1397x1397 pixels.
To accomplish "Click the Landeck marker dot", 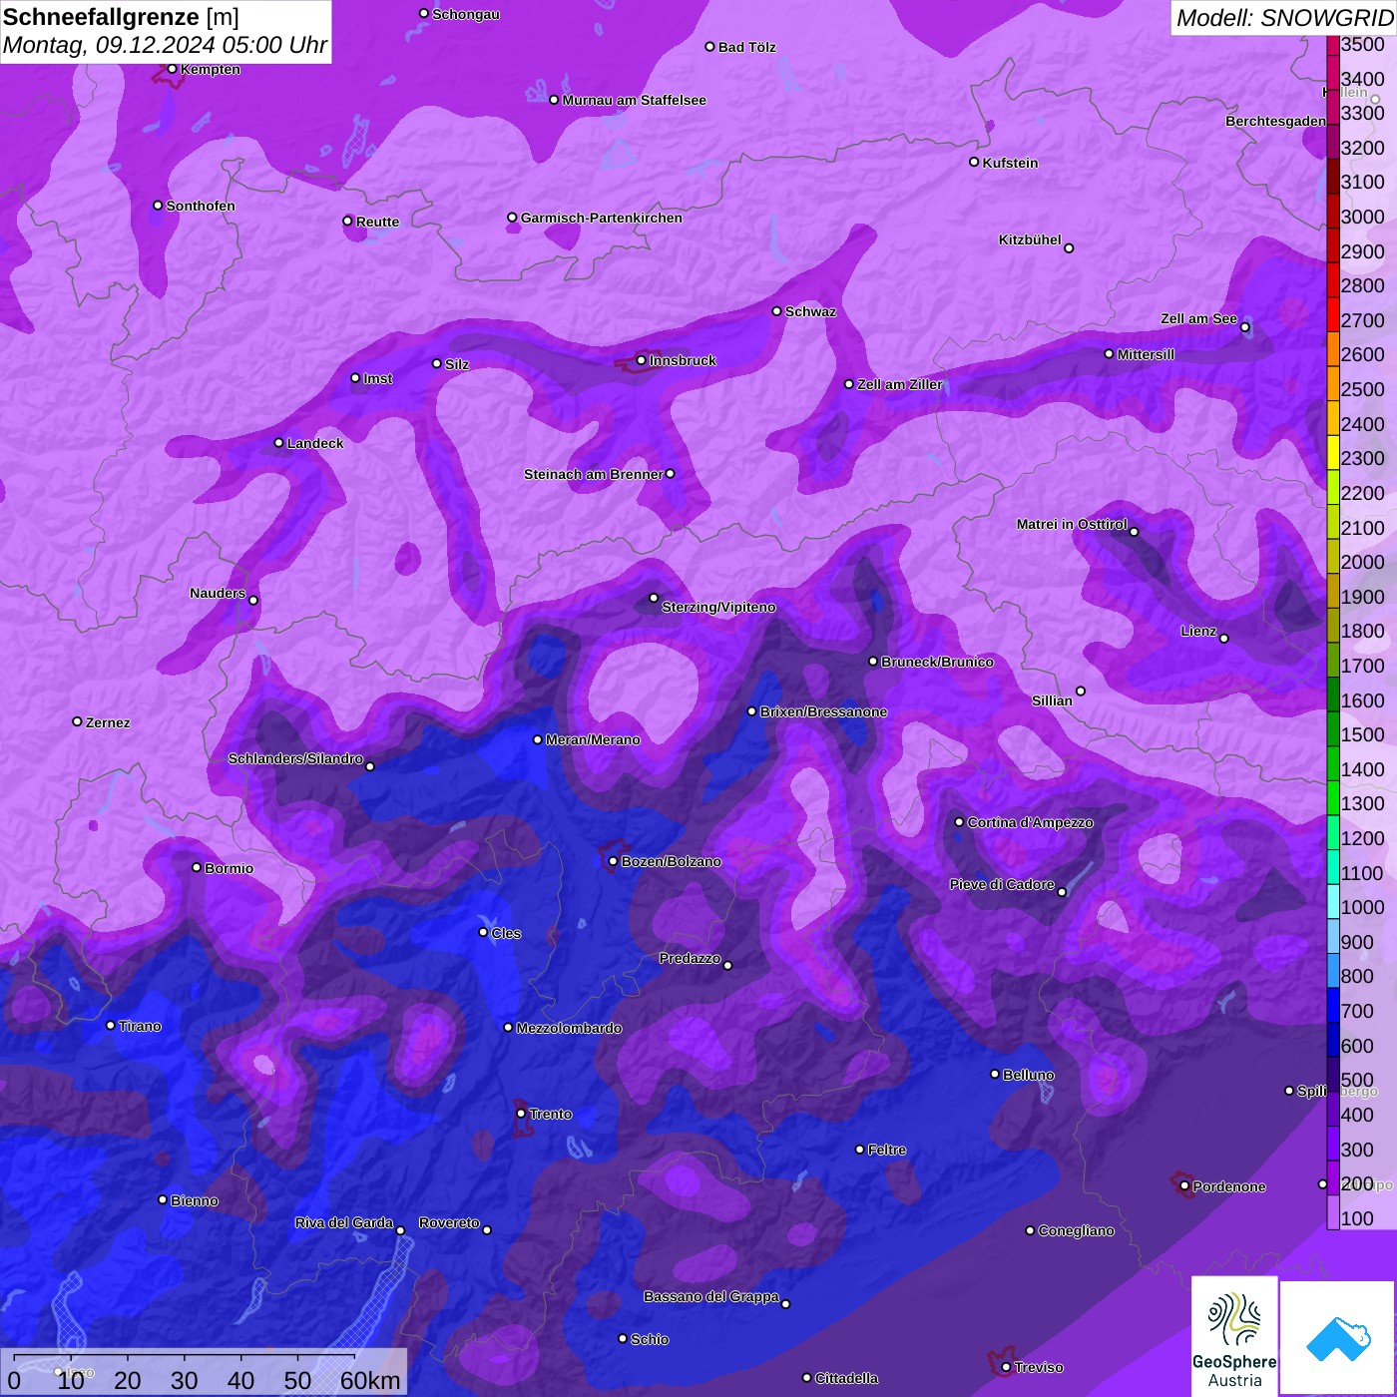I will [278, 443].
